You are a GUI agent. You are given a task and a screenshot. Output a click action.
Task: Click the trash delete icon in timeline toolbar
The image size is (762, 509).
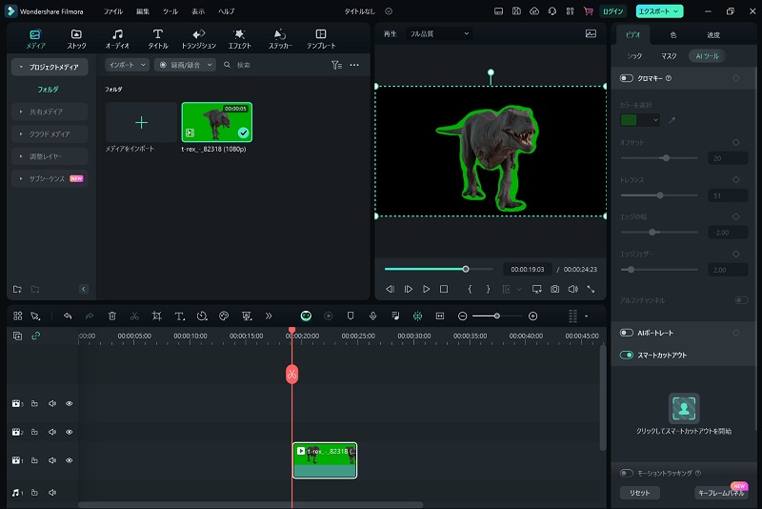112,316
